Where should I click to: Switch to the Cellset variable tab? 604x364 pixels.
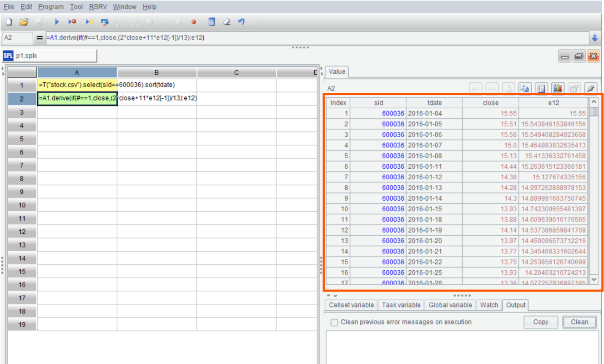[352, 305]
